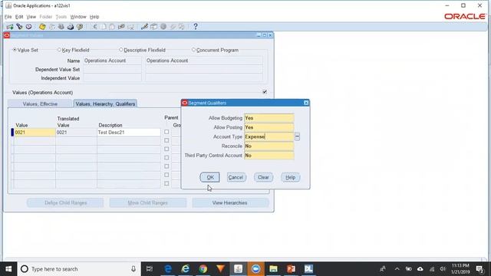491x276 pixels.
Task: Click the New record toolbar icon
Action: click(10, 27)
